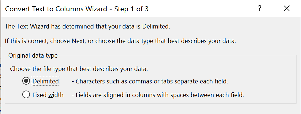The height and width of the screenshot is (114, 301).
Task: Pick the Fixed width option label
Action: click(48, 95)
